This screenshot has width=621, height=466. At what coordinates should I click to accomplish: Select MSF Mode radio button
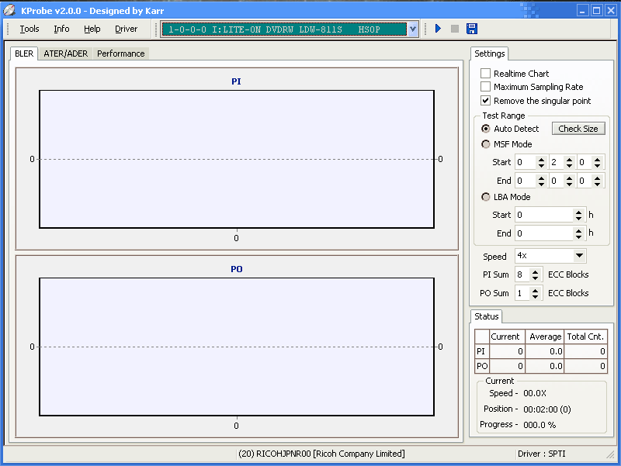(x=486, y=144)
